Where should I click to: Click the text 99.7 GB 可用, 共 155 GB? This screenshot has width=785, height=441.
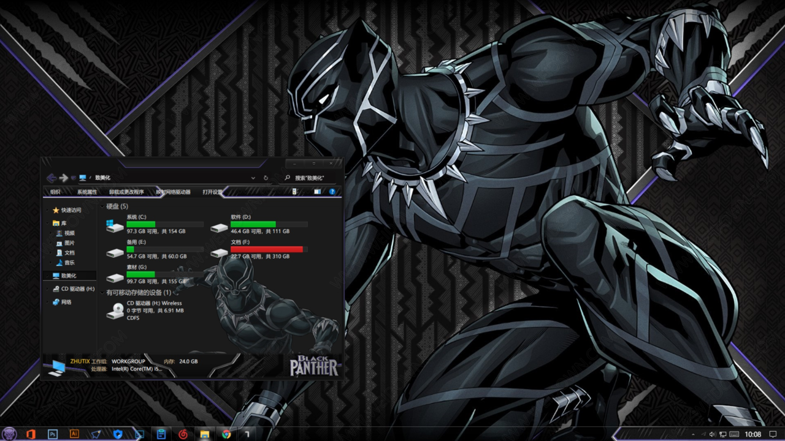[156, 282]
